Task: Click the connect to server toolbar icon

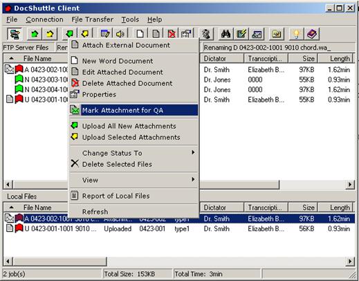Action: point(15,34)
